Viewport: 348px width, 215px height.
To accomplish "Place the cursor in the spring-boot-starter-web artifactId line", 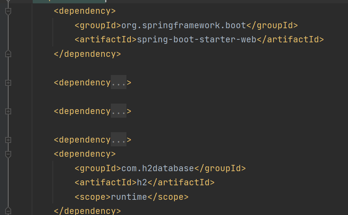I will (199, 40).
